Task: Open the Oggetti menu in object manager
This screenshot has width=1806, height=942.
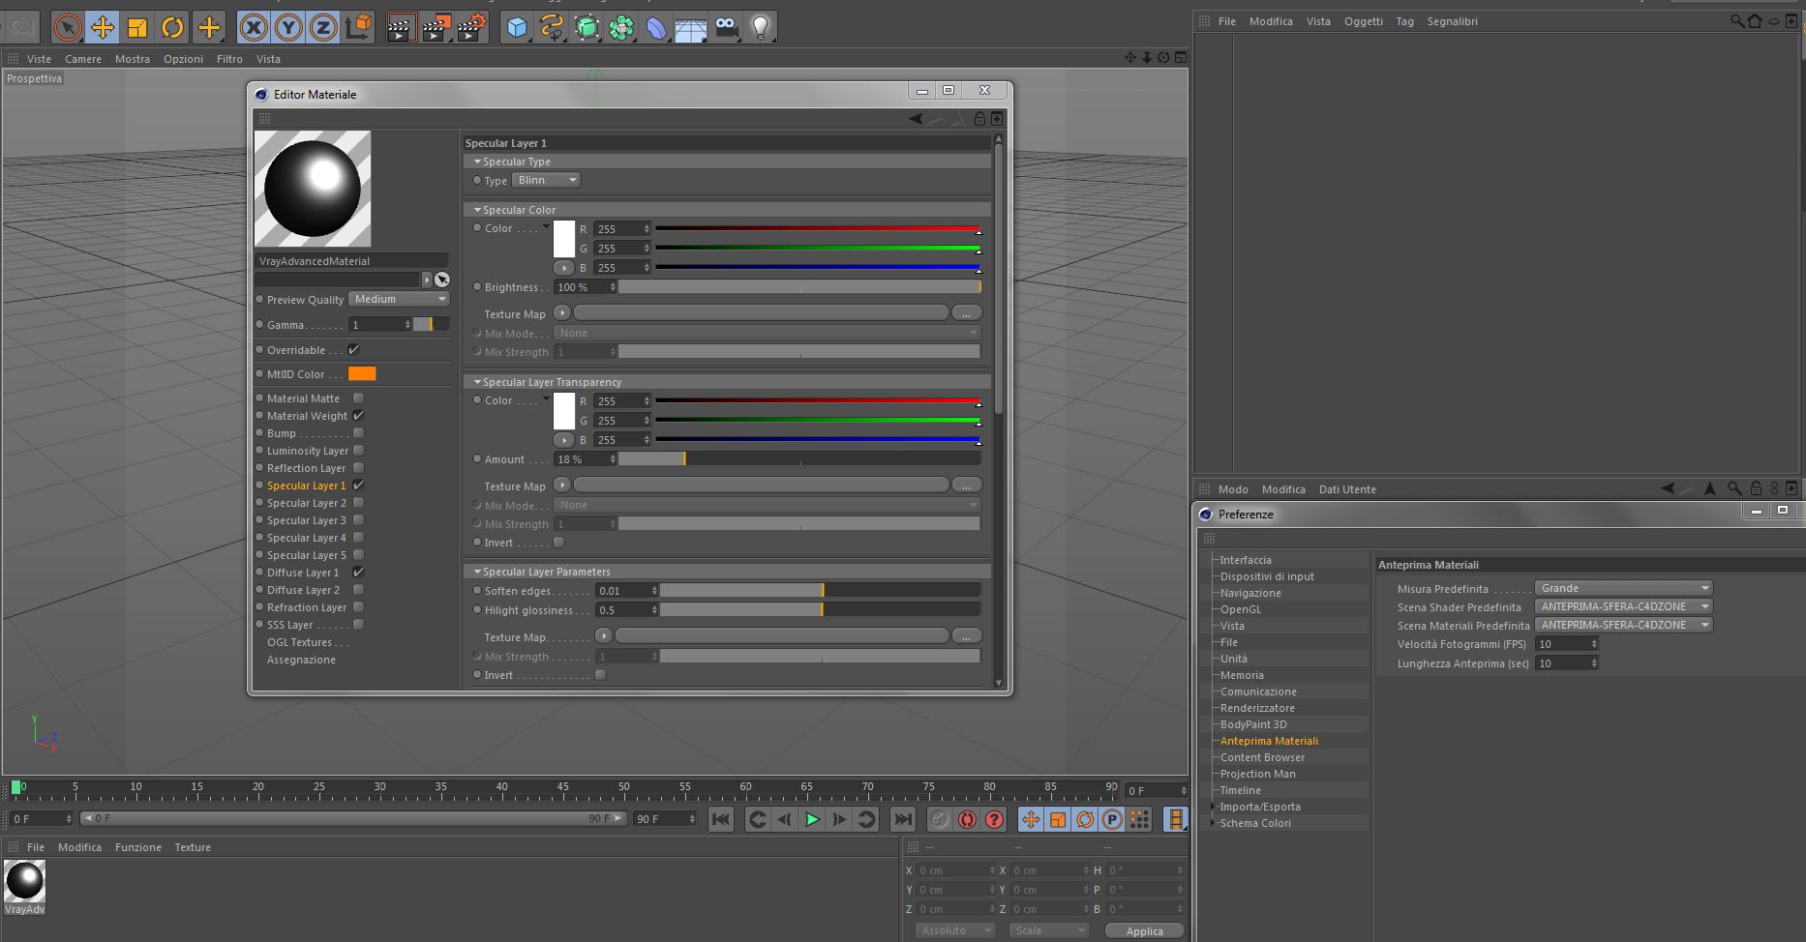Action: tap(1363, 21)
